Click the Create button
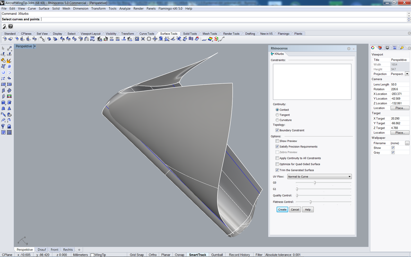This screenshot has width=411, height=257. tap(282, 209)
